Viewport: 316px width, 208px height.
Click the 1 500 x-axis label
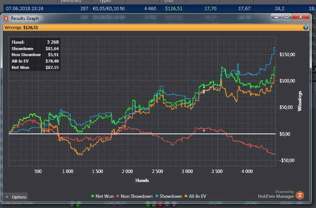98,172
